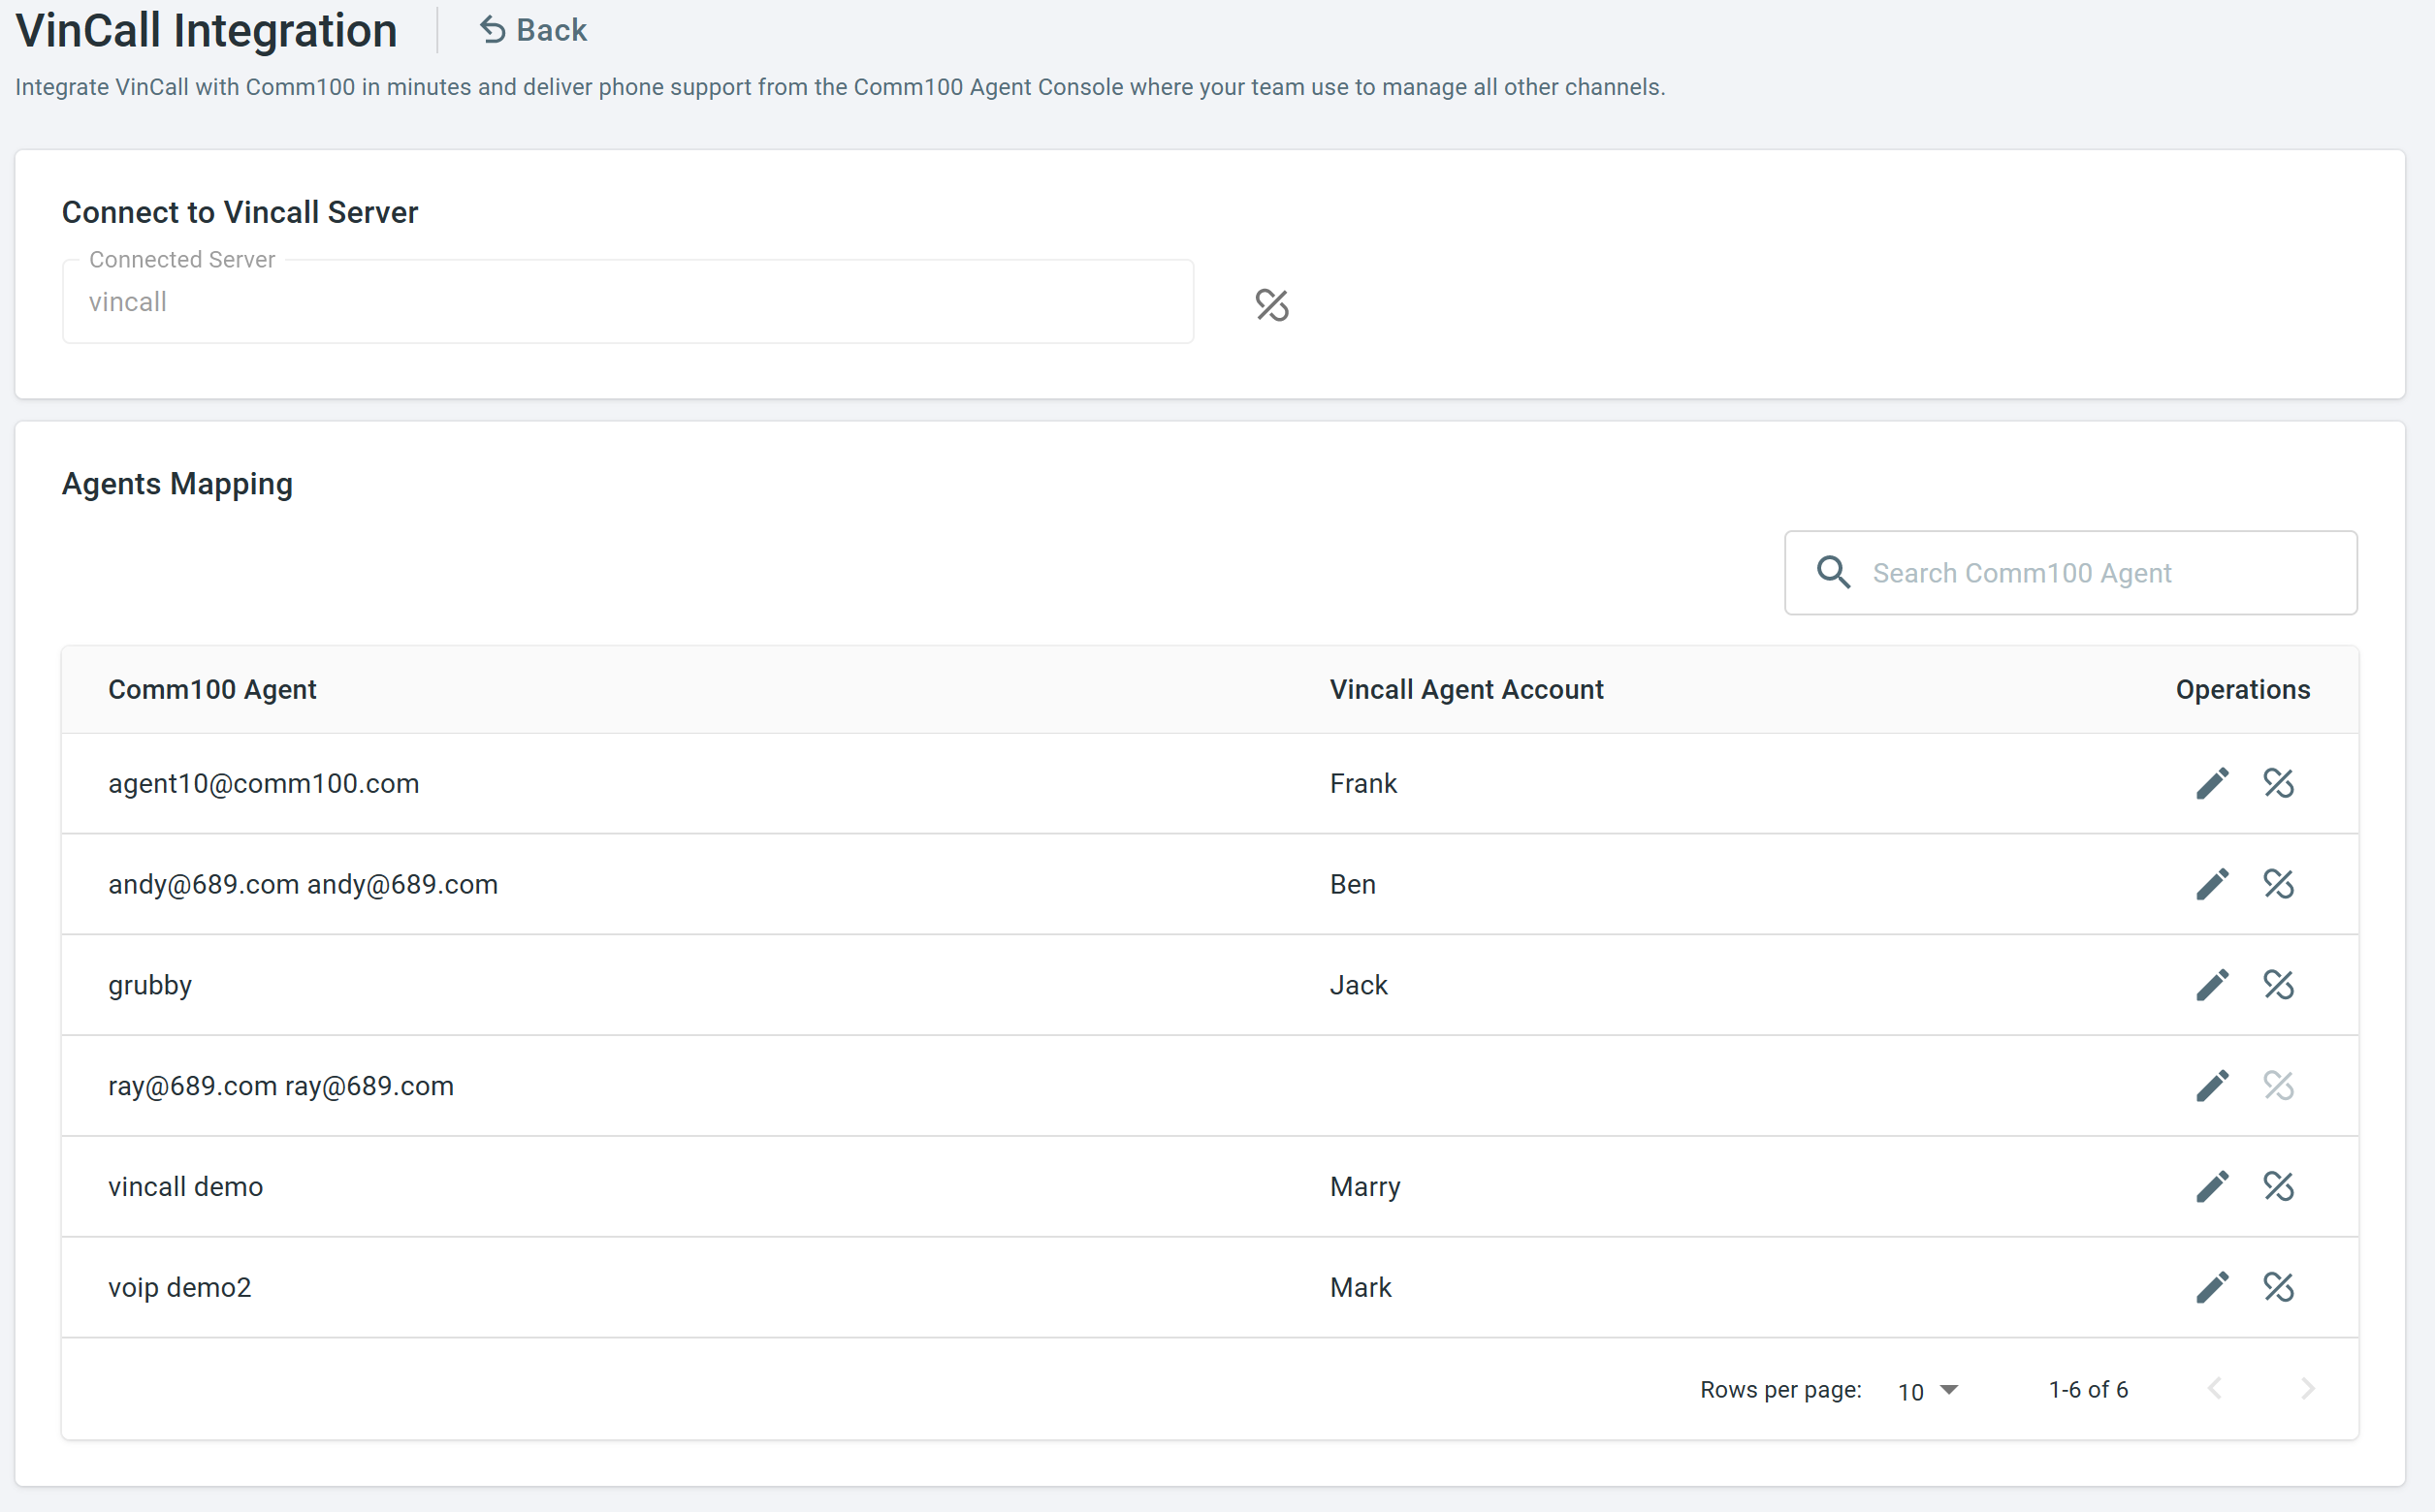This screenshot has height=1512, width=2435.
Task: Edit mapping for voip demo2
Action: pos(2212,1288)
